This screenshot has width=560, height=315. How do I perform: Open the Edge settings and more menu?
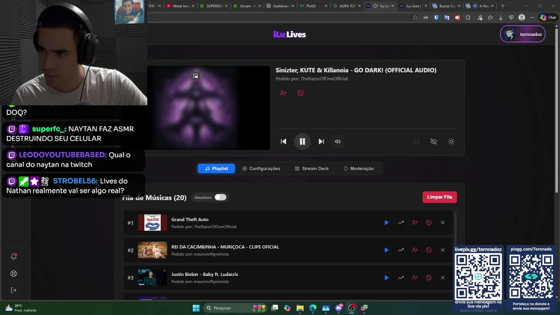tap(532, 17)
